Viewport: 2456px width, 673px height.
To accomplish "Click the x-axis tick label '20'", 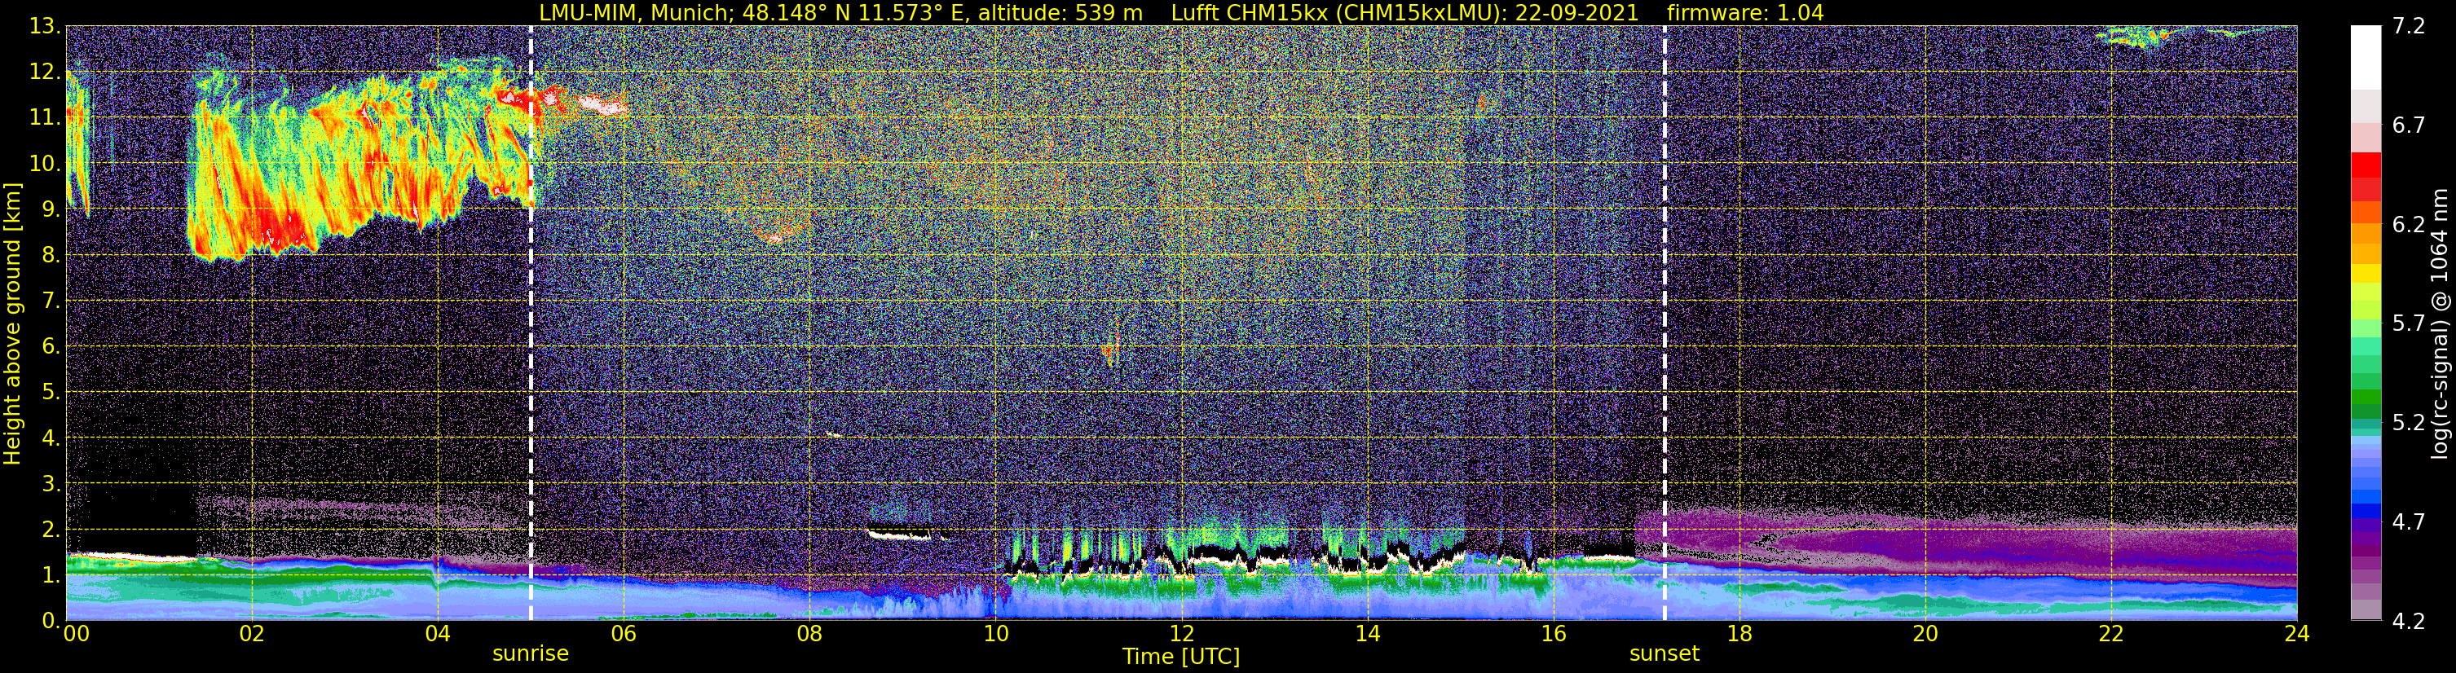I will [x=1925, y=634].
